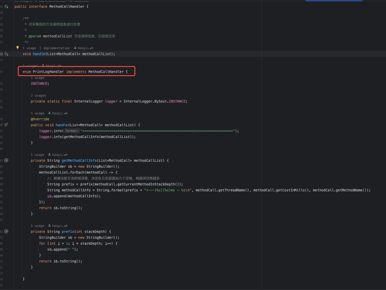Click the "format:" parameter hint in logger.info
This screenshot has height=290, width=386.
(71, 131)
